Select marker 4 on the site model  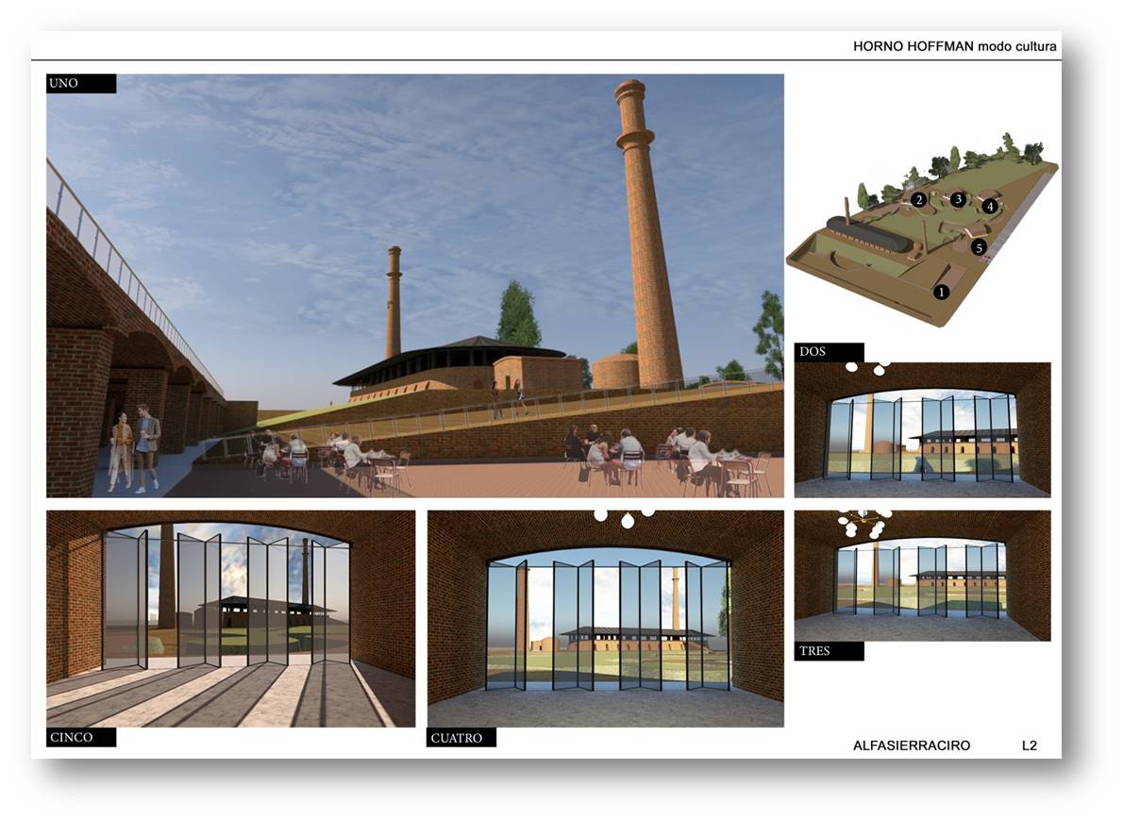(x=990, y=207)
